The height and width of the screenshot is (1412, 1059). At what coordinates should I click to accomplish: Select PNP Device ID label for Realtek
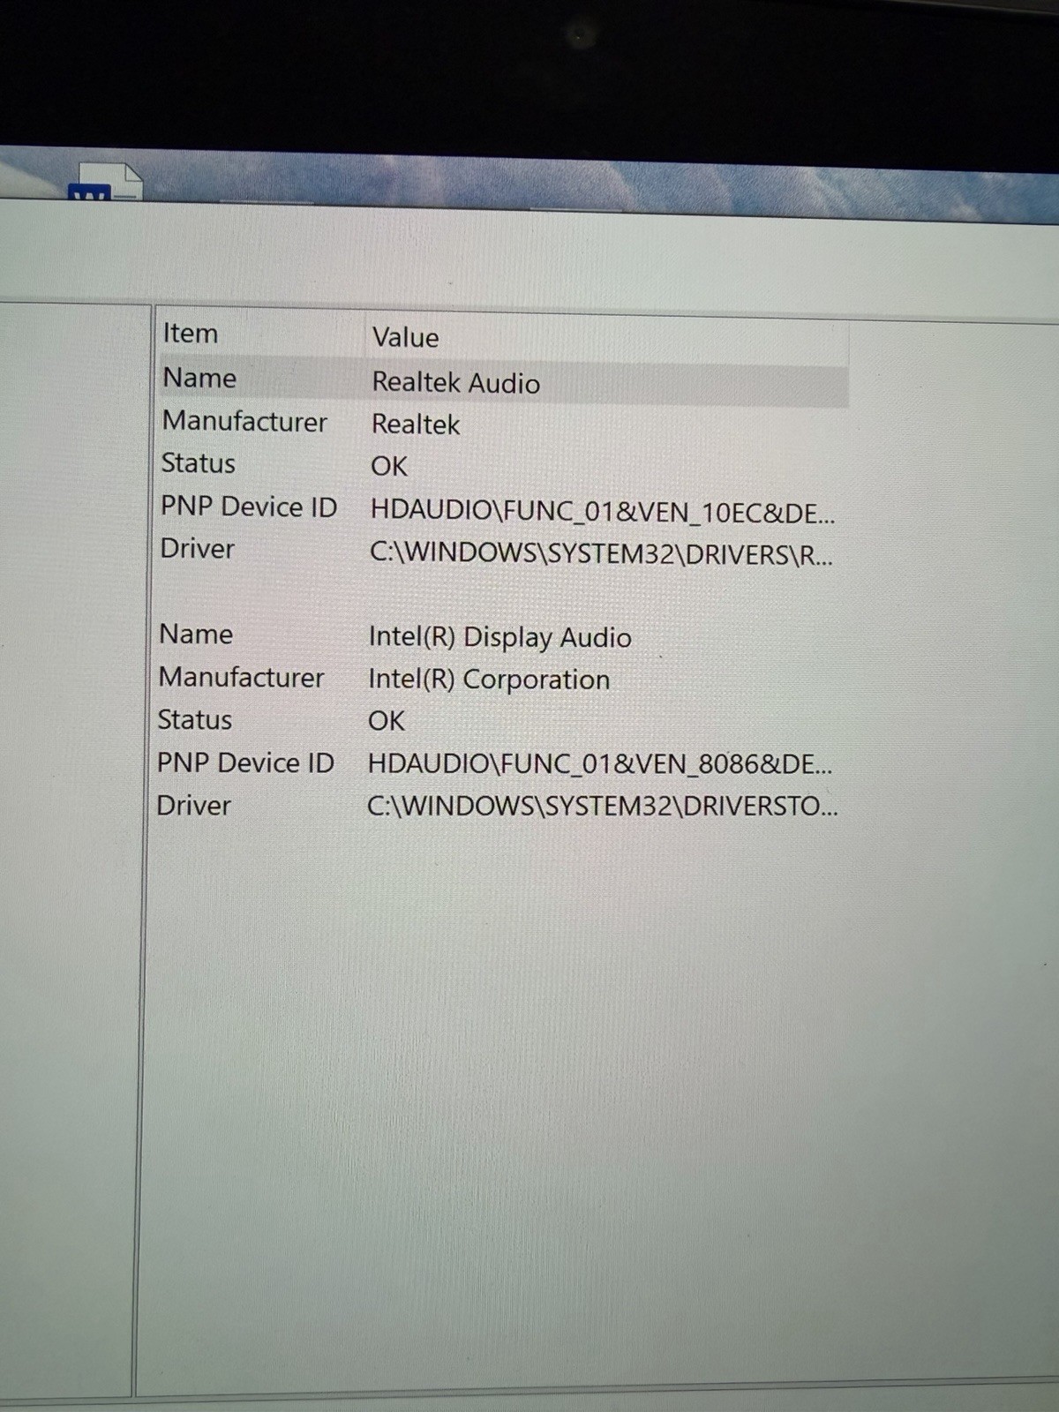[248, 507]
